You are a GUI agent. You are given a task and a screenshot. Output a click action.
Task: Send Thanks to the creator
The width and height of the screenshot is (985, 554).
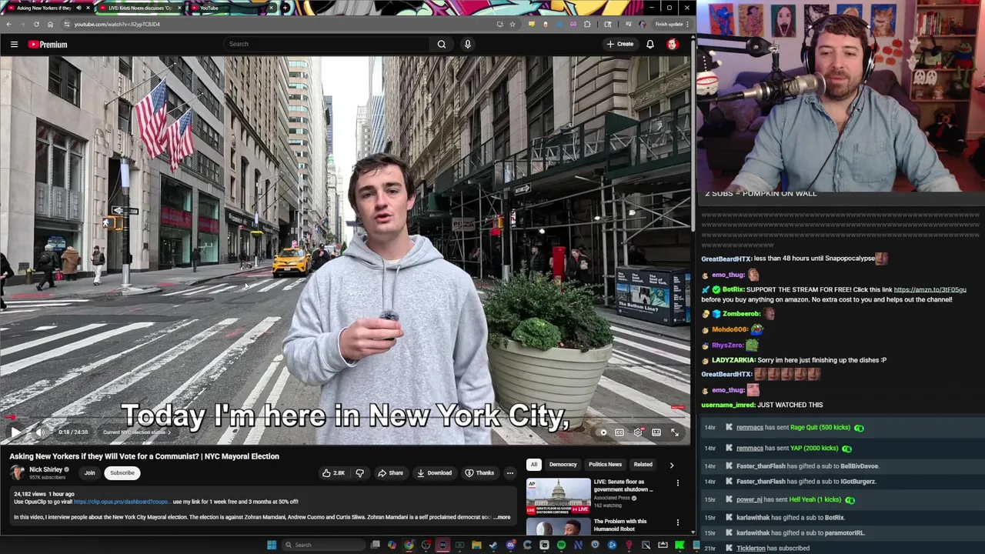click(x=479, y=472)
